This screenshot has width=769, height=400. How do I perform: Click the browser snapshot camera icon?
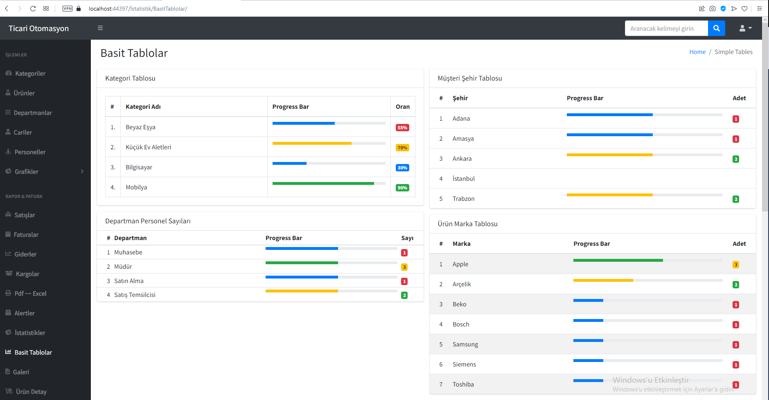pyautogui.click(x=713, y=8)
